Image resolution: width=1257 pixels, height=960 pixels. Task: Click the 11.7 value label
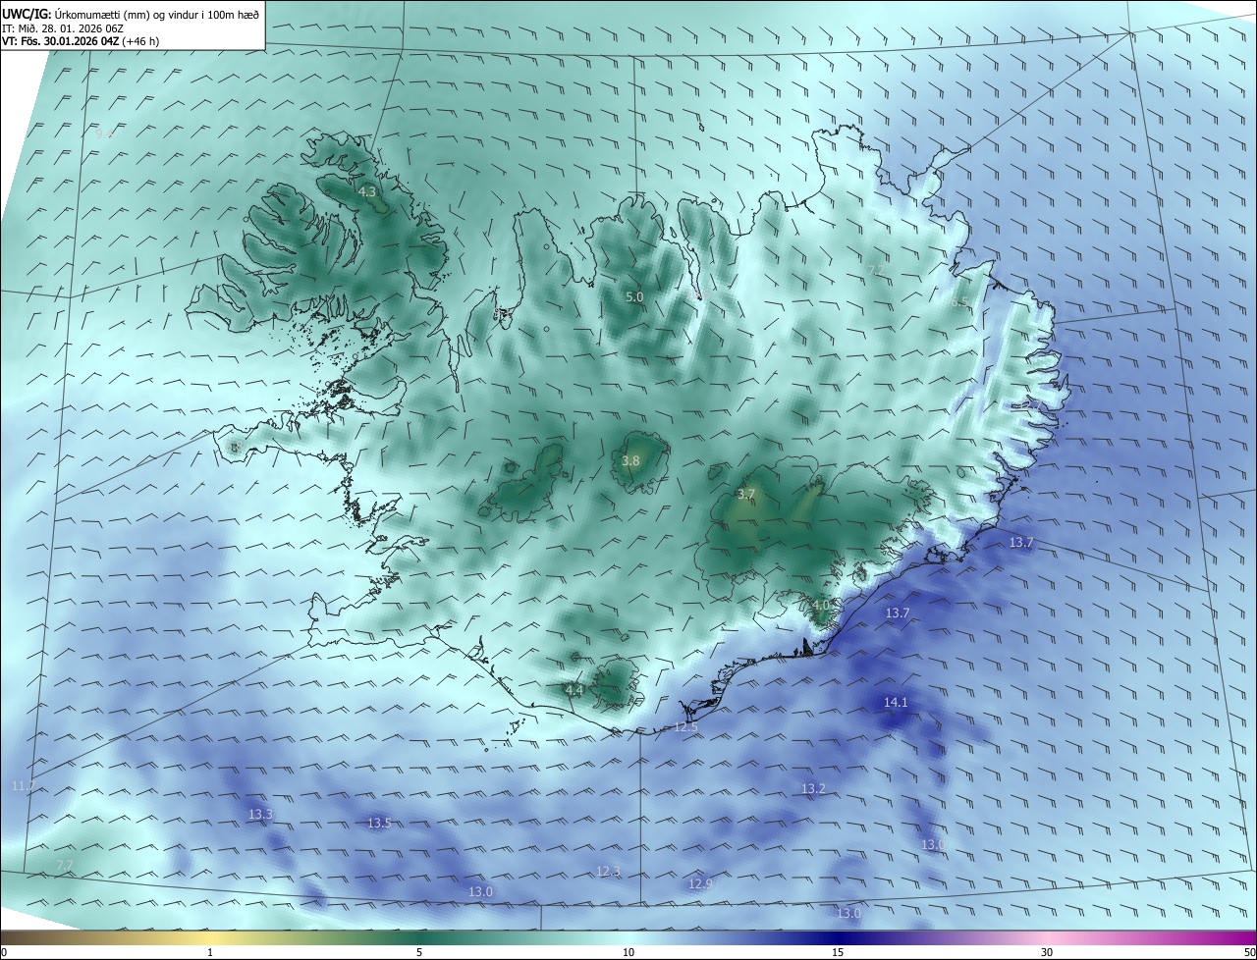click(23, 785)
